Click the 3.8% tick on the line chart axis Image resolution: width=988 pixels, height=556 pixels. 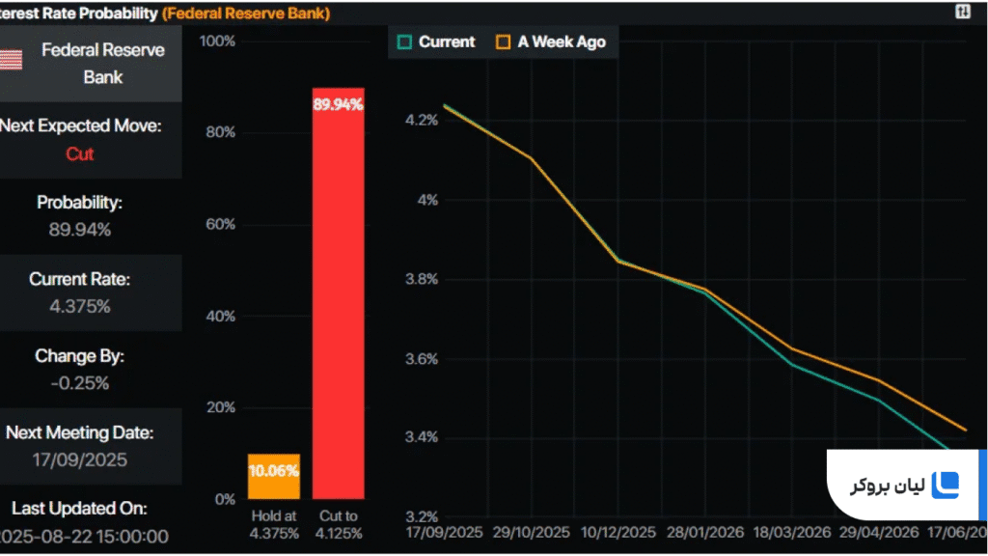[422, 279]
